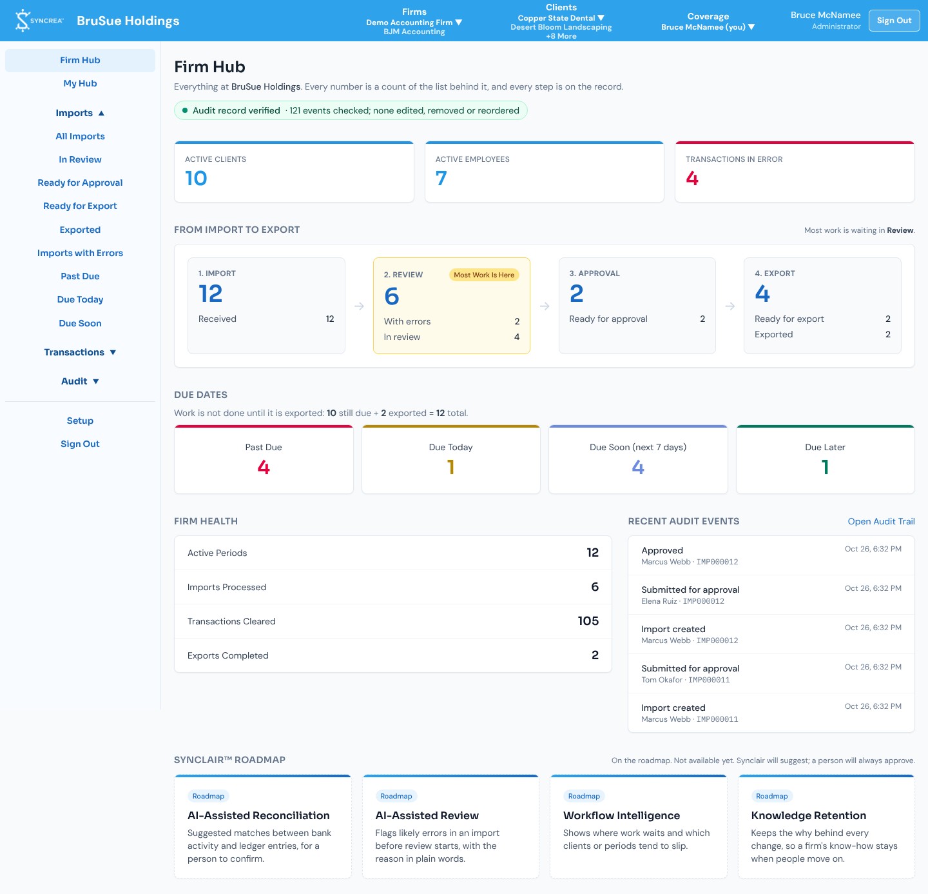Select Due Soon in sidebar

(80, 323)
